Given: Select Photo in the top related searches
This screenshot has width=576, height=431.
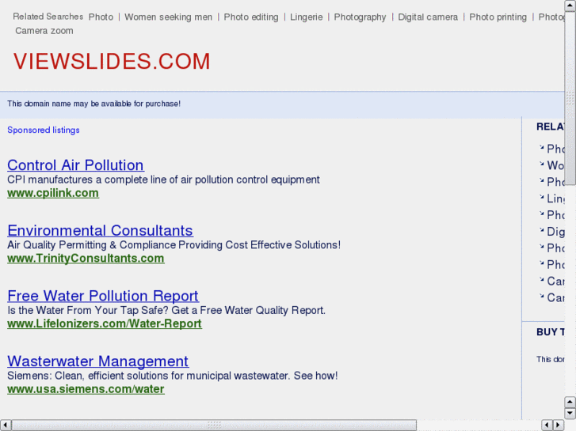Looking at the screenshot, I should pos(101,17).
